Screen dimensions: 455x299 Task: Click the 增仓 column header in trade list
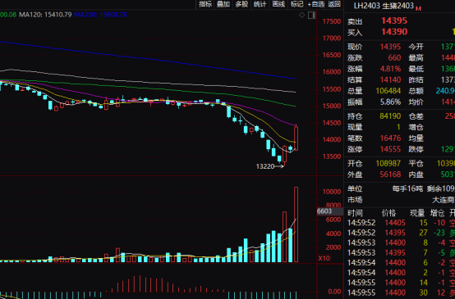pyautogui.click(x=437, y=213)
